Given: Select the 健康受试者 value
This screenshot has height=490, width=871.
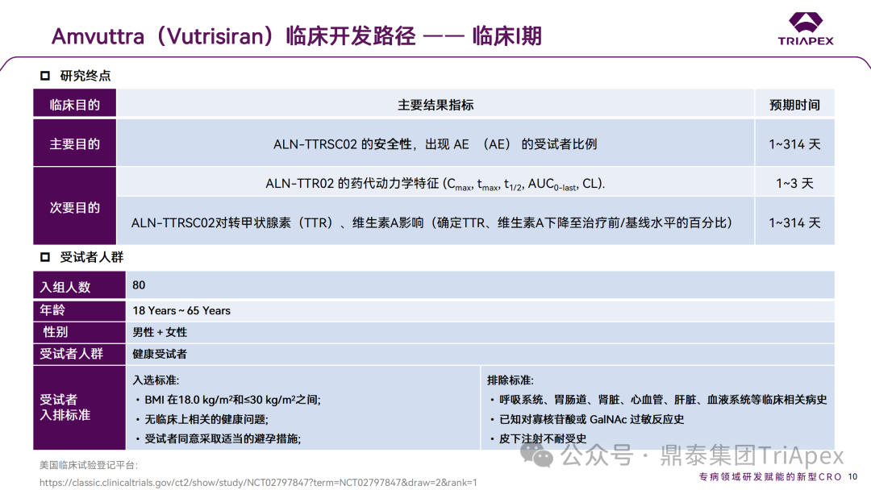Looking at the screenshot, I should coord(160,354).
